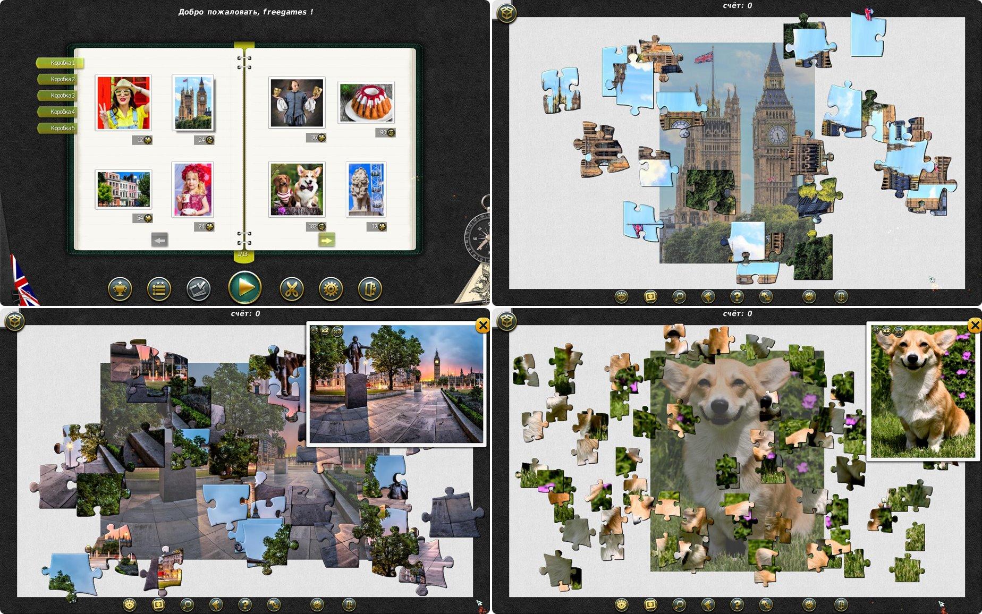Click the exit door icon in main menu
This screenshot has height=614, width=982.
pos(370,289)
